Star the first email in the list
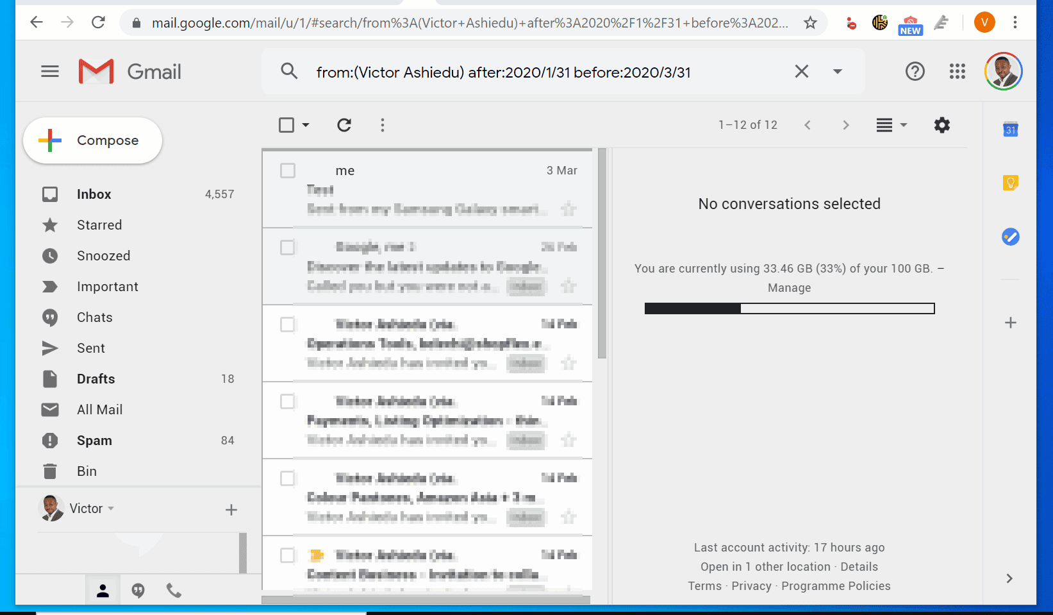1053x615 pixels. [568, 208]
